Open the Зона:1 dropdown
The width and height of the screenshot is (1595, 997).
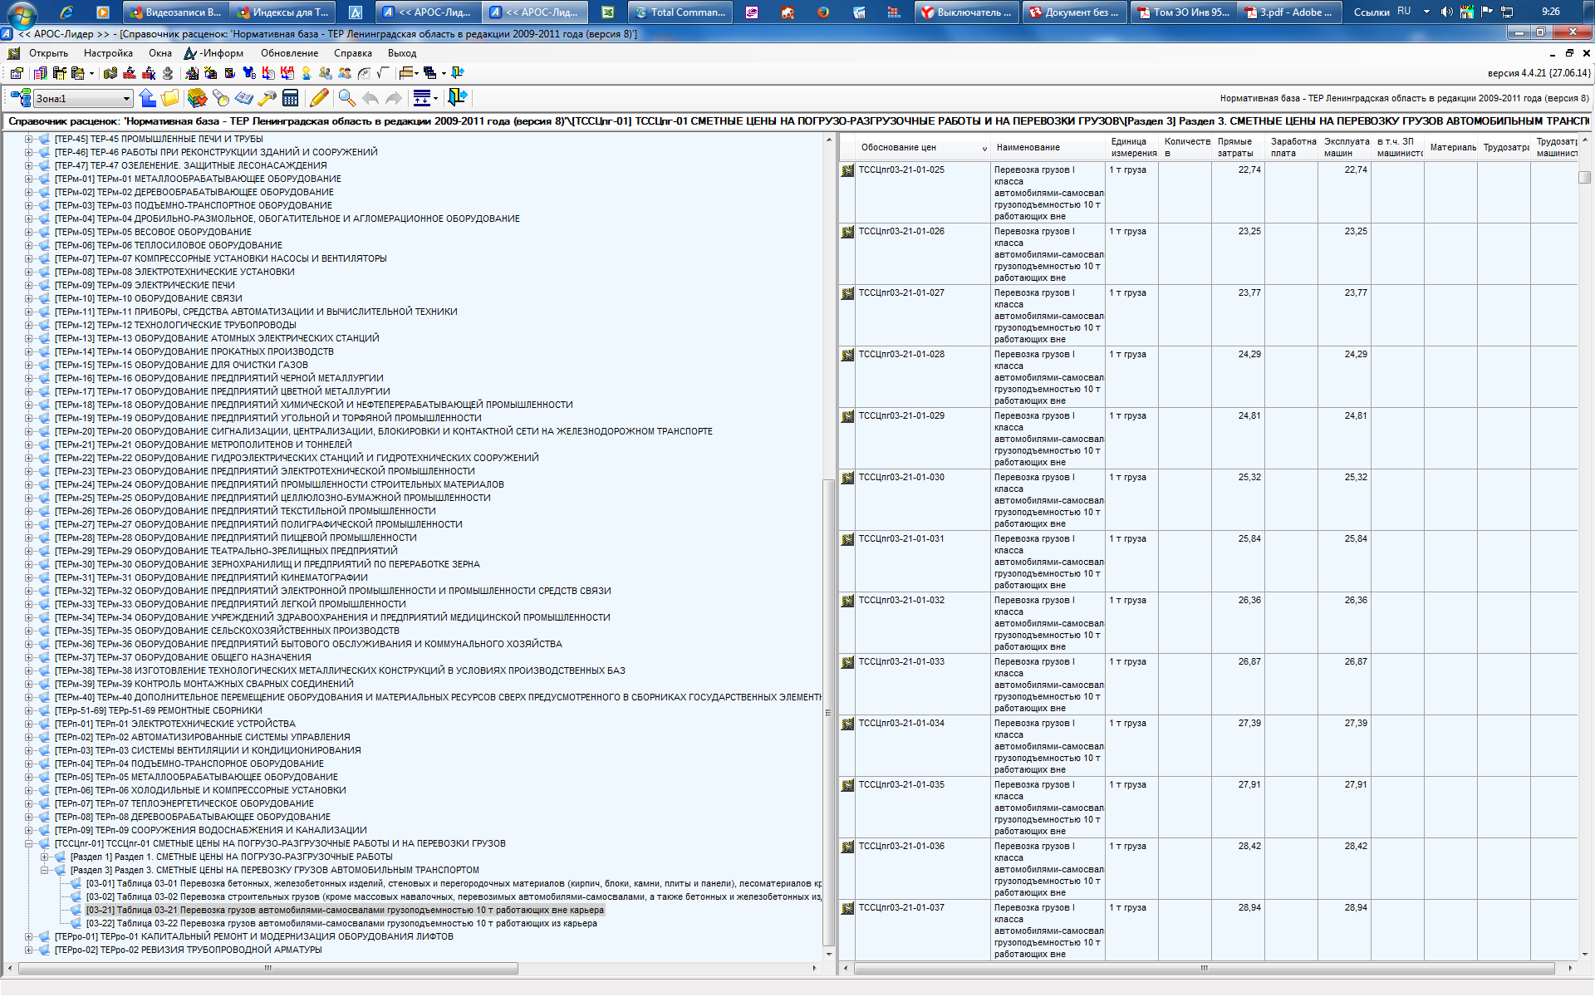(126, 99)
